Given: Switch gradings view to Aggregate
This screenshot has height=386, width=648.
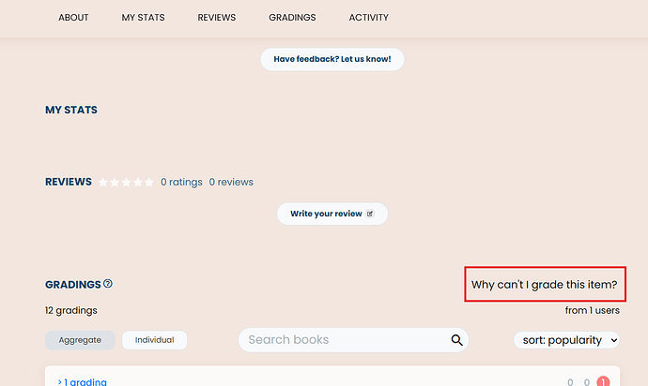Looking at the screenshot, I should point(80,340).
